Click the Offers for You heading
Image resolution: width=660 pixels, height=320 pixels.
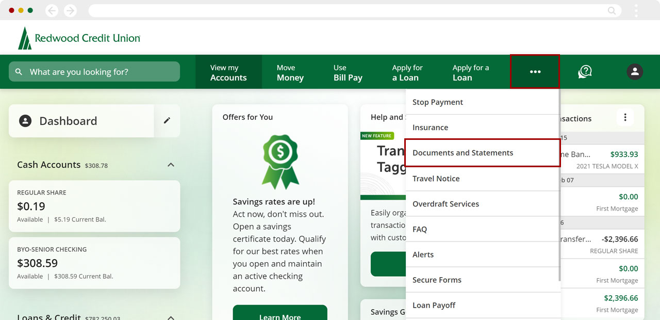click(x=247, y=117)
